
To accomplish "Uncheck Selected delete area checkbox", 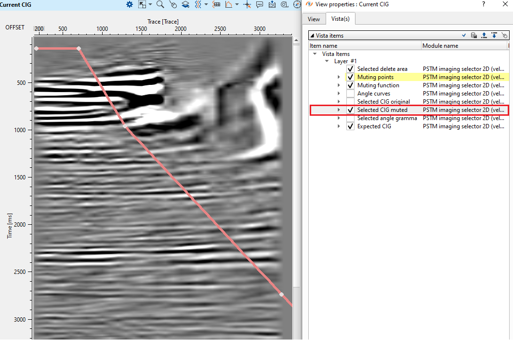I will click(350, 69).
